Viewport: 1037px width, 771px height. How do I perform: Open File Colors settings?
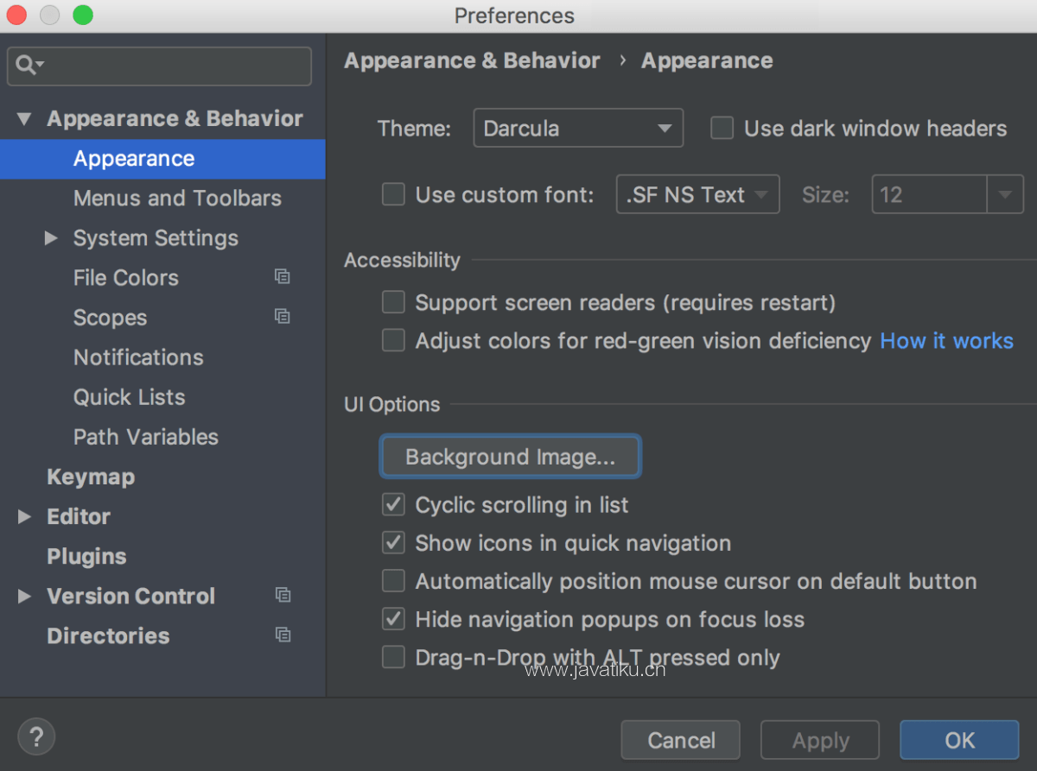click(126, 277)
